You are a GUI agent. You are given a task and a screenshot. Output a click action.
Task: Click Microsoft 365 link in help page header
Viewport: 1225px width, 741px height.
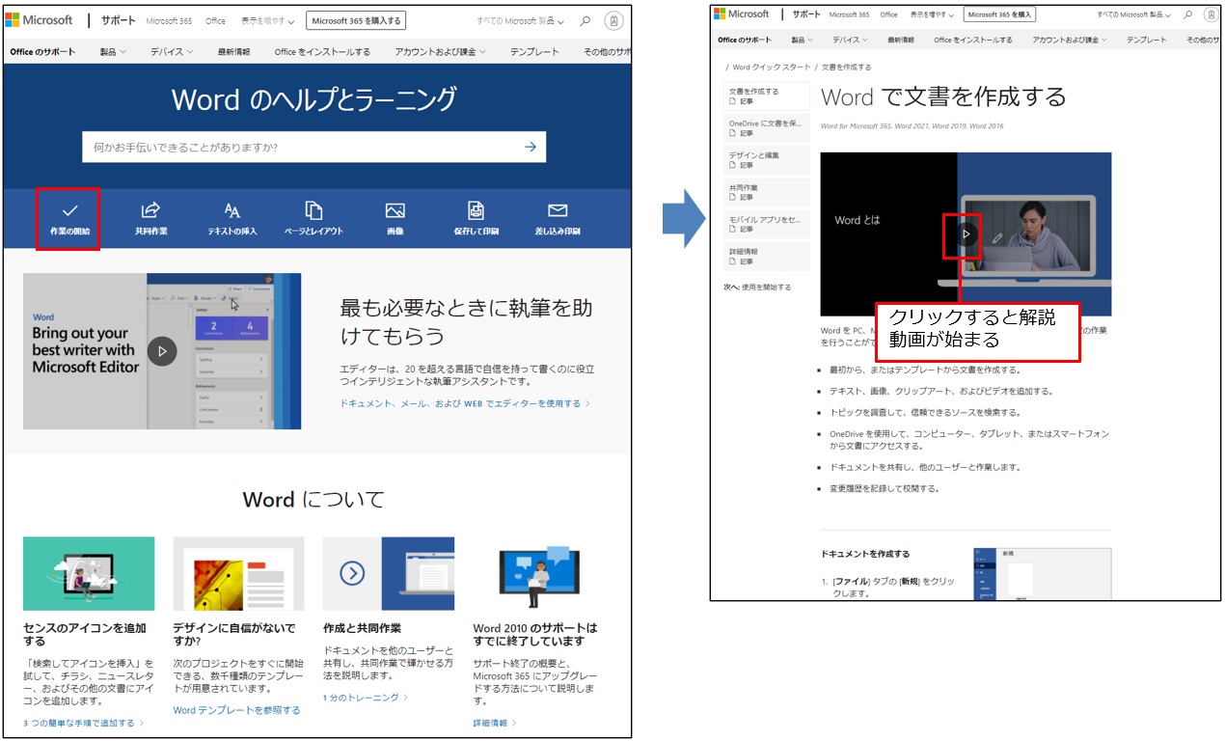click(169, 20)
